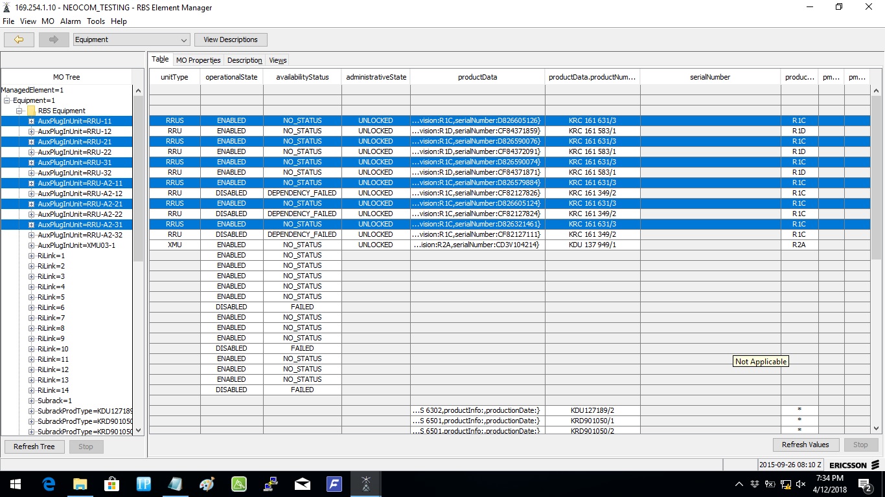Check the battery status tray icon
The image size is (885, 497).
click(x=770, y=483)
